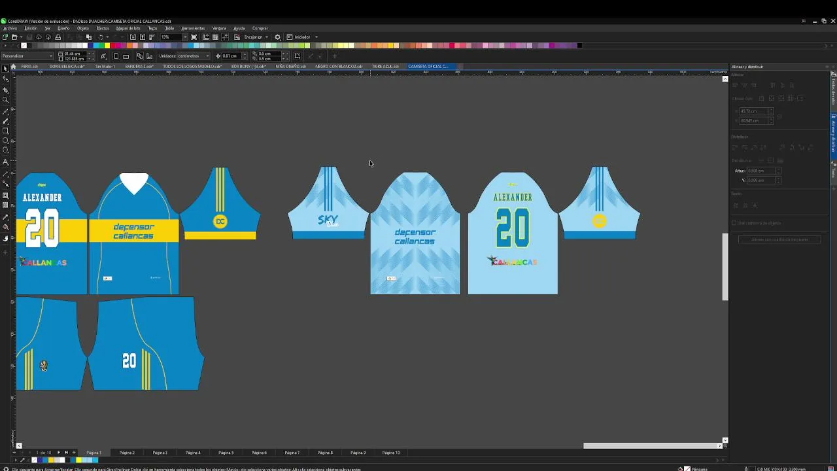Add a new page with plus button
The height and width of the screenshot is (471, 837).
tap(14, 453)
